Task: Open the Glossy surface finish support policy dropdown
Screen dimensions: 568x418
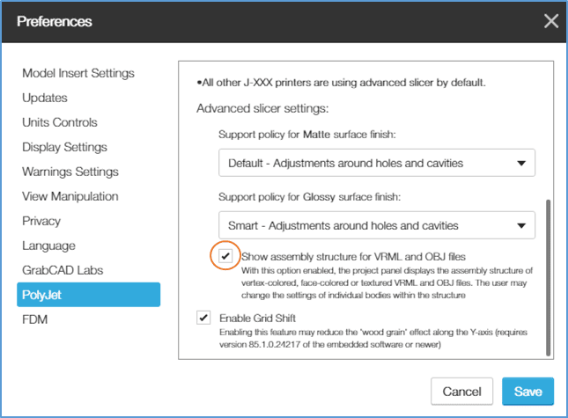Action: pos(377,225)
